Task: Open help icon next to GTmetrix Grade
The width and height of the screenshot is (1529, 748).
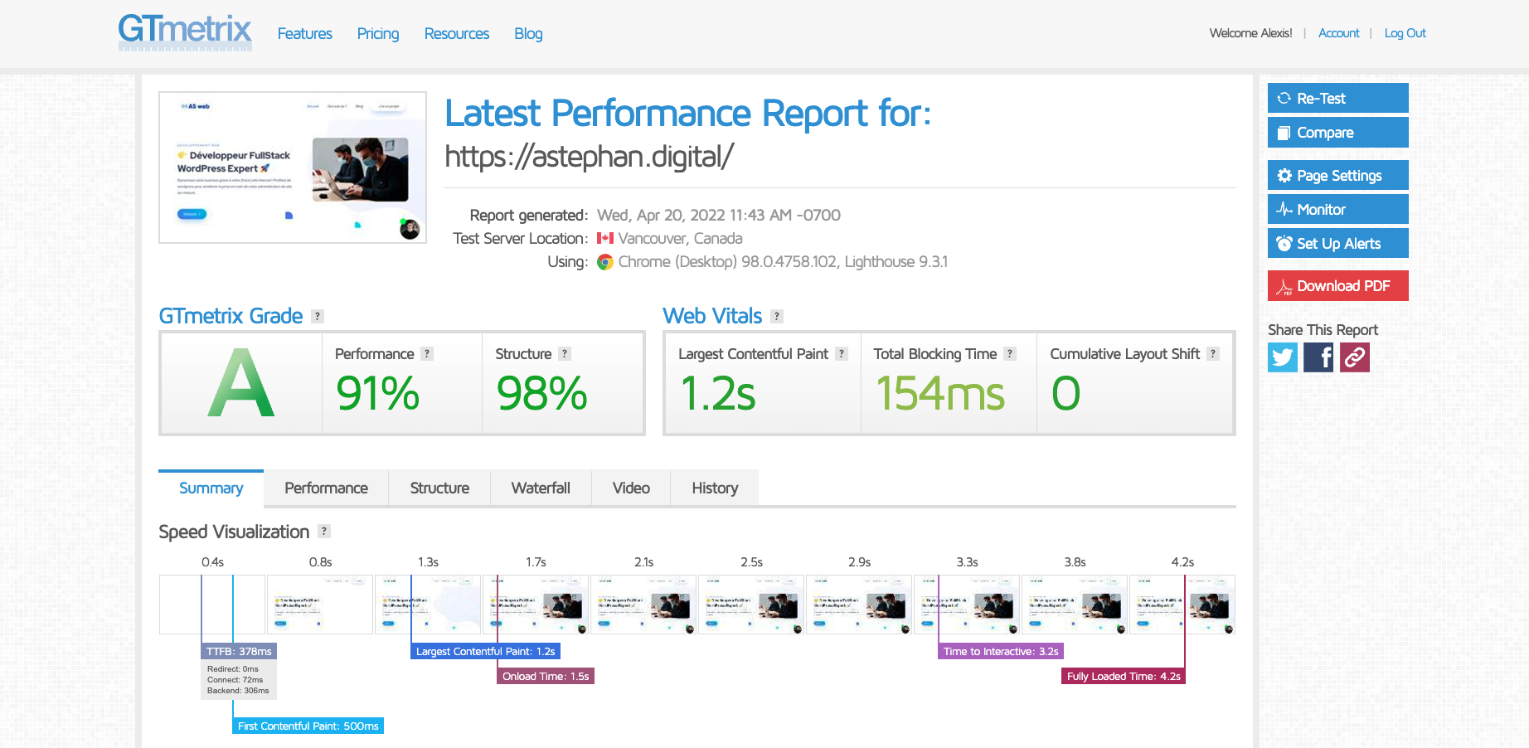Action: click(x=318, y=316)
